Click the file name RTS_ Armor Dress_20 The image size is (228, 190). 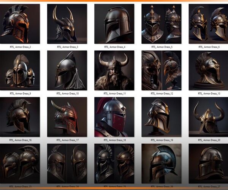click(209, 140)
